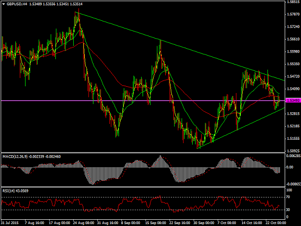Image resolution: width=301 pixels, height=226 pixels.
Task: Click the 1.55980 price scale label
Action: 293,52
